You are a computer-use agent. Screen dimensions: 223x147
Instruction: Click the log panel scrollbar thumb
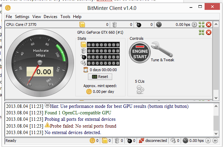(216, 123)
